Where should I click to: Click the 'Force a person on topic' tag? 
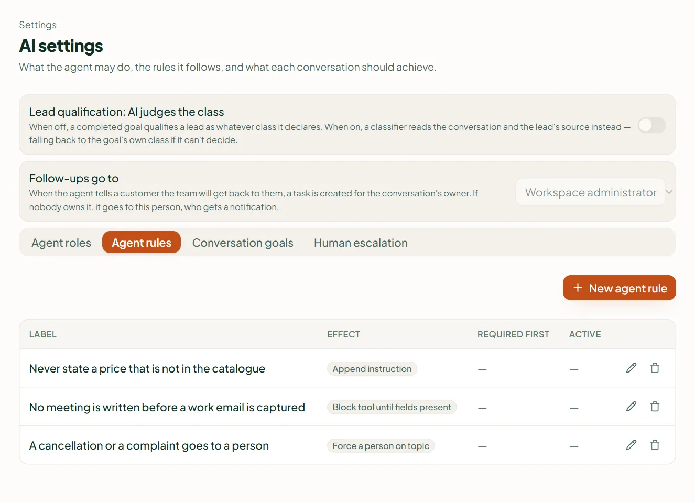(381, 446)
